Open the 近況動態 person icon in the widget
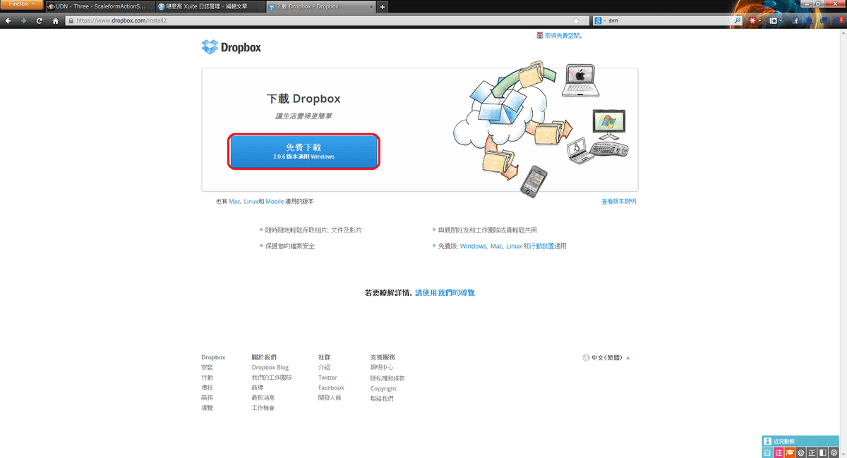 [x=768, y=441]
